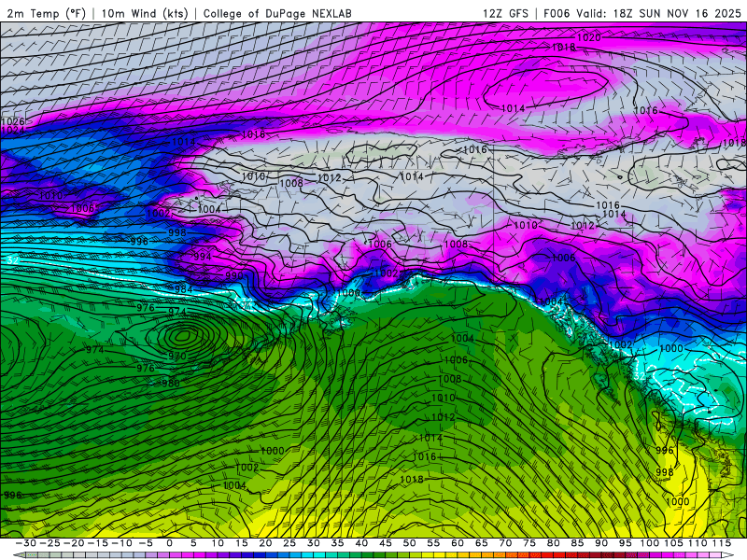Click the -20 temperature legend label

point(74,543)
